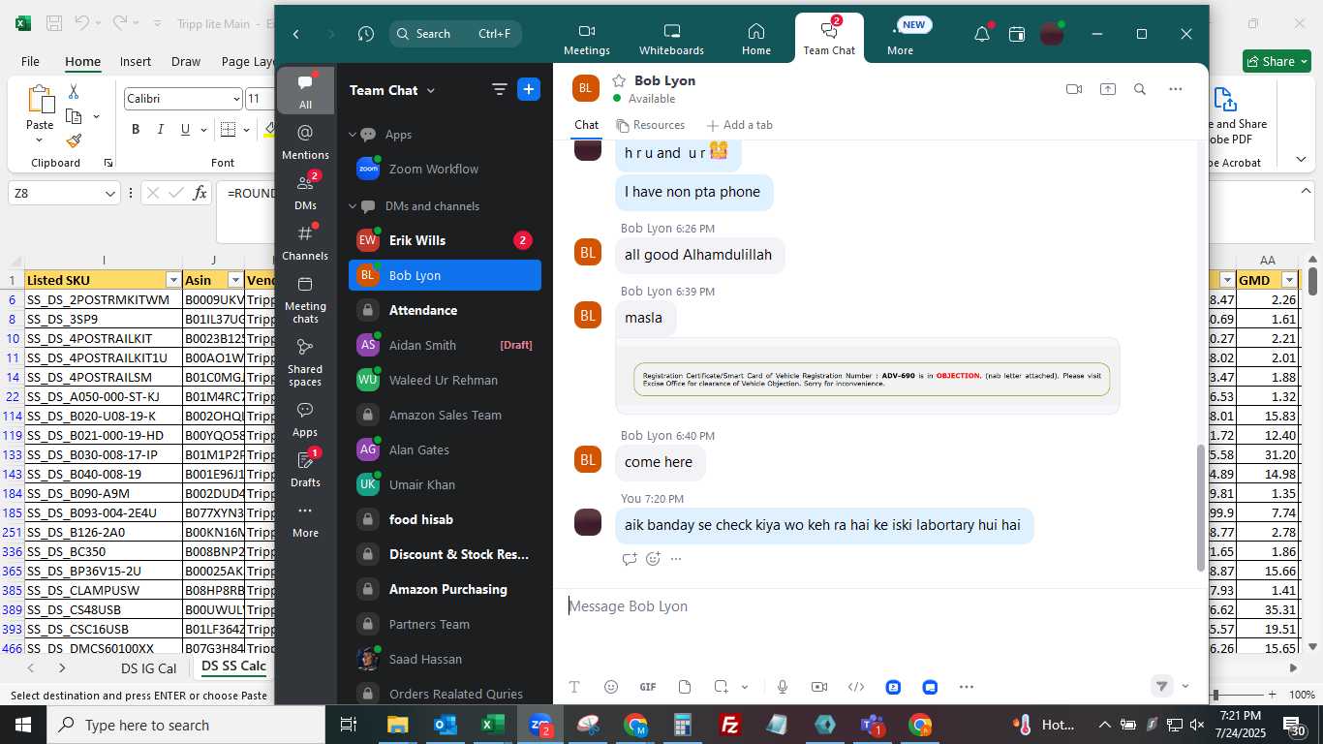Open DMs section in Zoom sidebar
This screenshot has height=744, width=1323.
tap(305, 192)
